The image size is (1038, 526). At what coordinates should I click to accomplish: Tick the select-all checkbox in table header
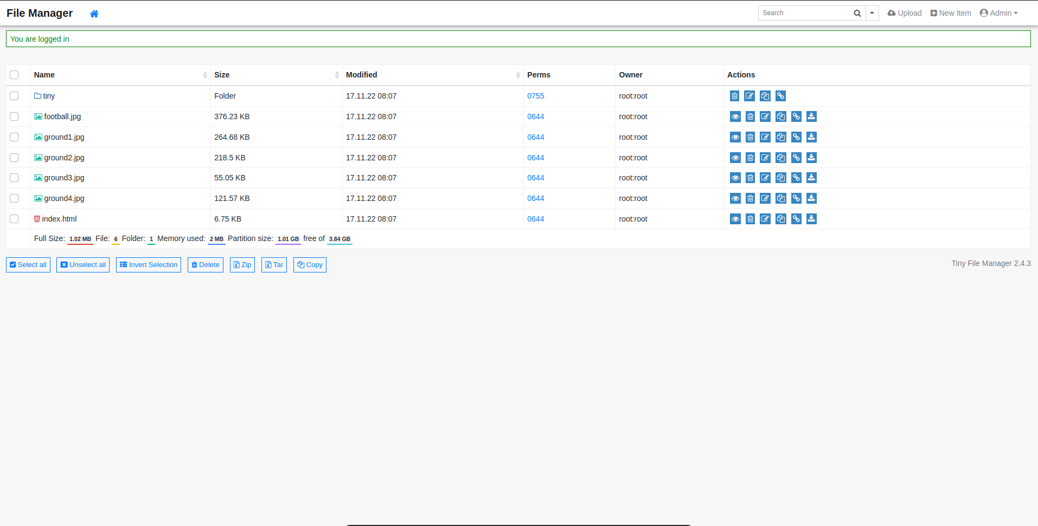point(14,75)
